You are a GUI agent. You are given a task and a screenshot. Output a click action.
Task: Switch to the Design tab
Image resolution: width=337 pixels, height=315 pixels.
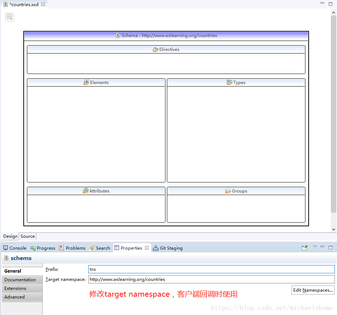(x=10, y=236)
